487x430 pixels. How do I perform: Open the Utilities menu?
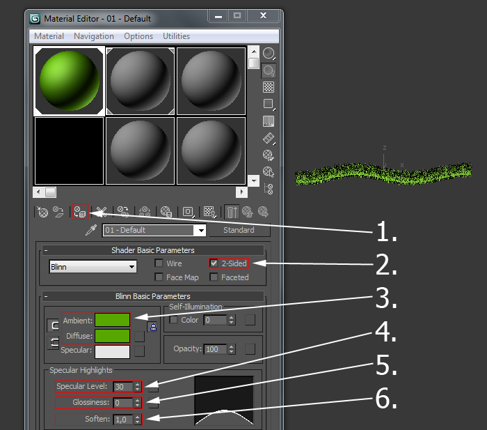coord(177,36)
